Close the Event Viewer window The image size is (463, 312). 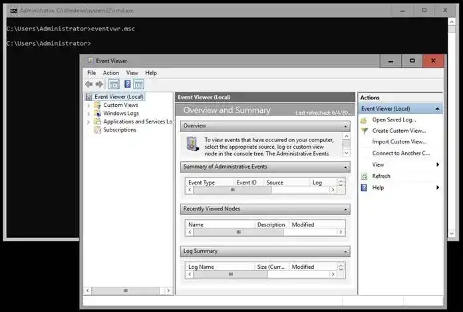pyautogui.click(x=433, y=61)
